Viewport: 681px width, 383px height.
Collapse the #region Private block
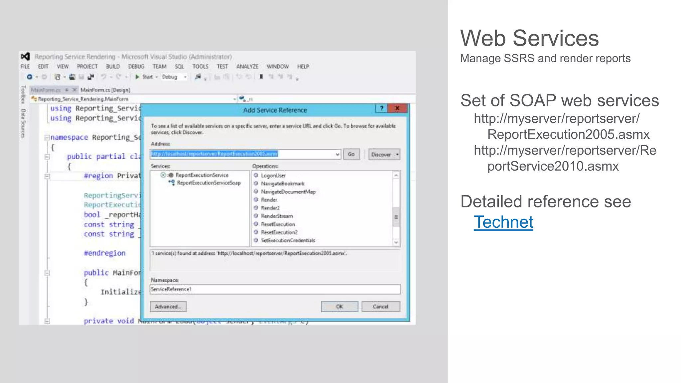point(47,176)
